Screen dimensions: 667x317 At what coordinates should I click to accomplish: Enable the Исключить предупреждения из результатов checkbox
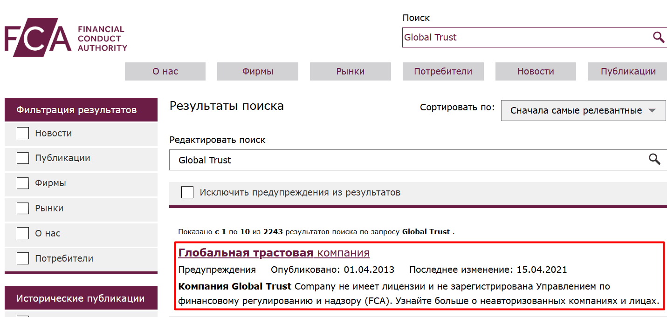[x=187, y=192]
